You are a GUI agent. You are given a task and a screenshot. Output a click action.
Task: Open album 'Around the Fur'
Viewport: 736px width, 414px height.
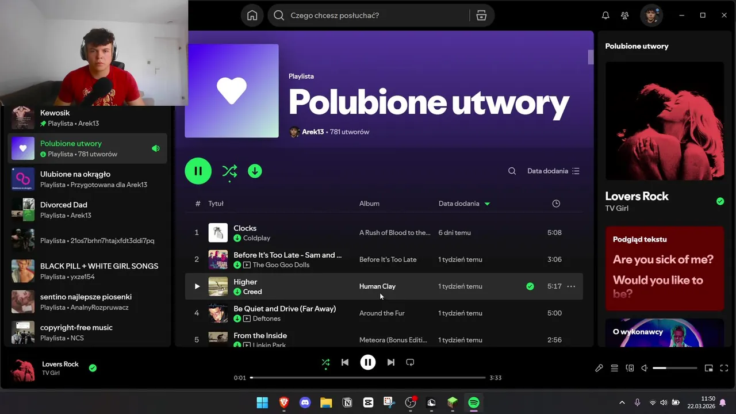[382, 313]
